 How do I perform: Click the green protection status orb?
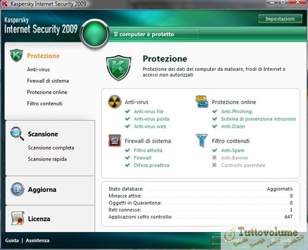coord(95,34)
